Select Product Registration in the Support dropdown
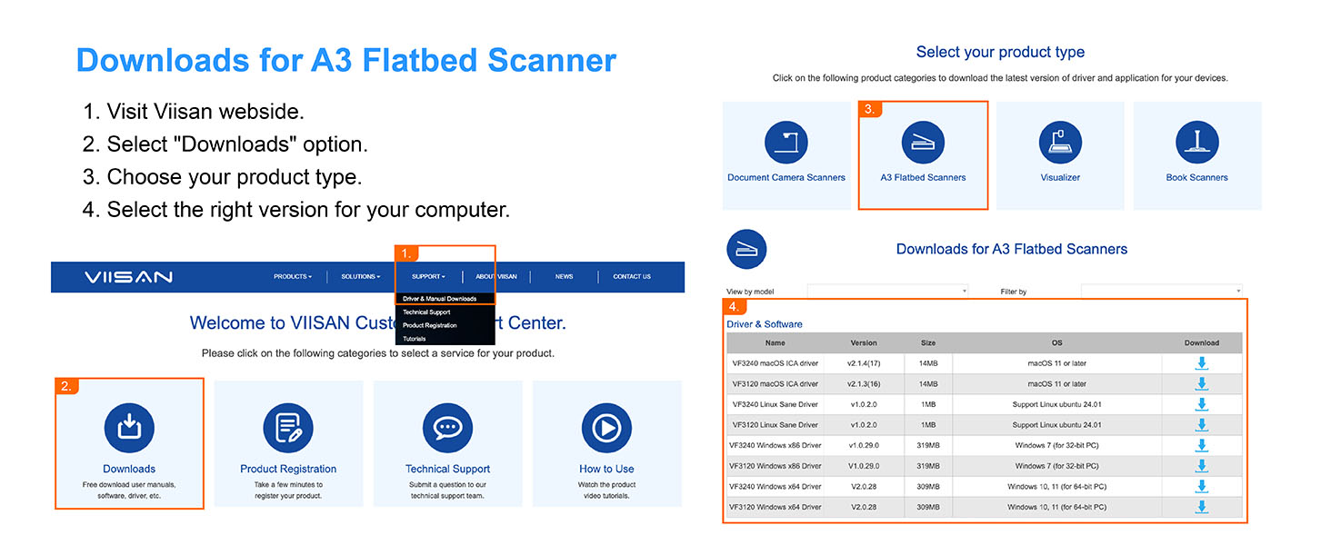The image size is (1331, 545). [430, 325]
